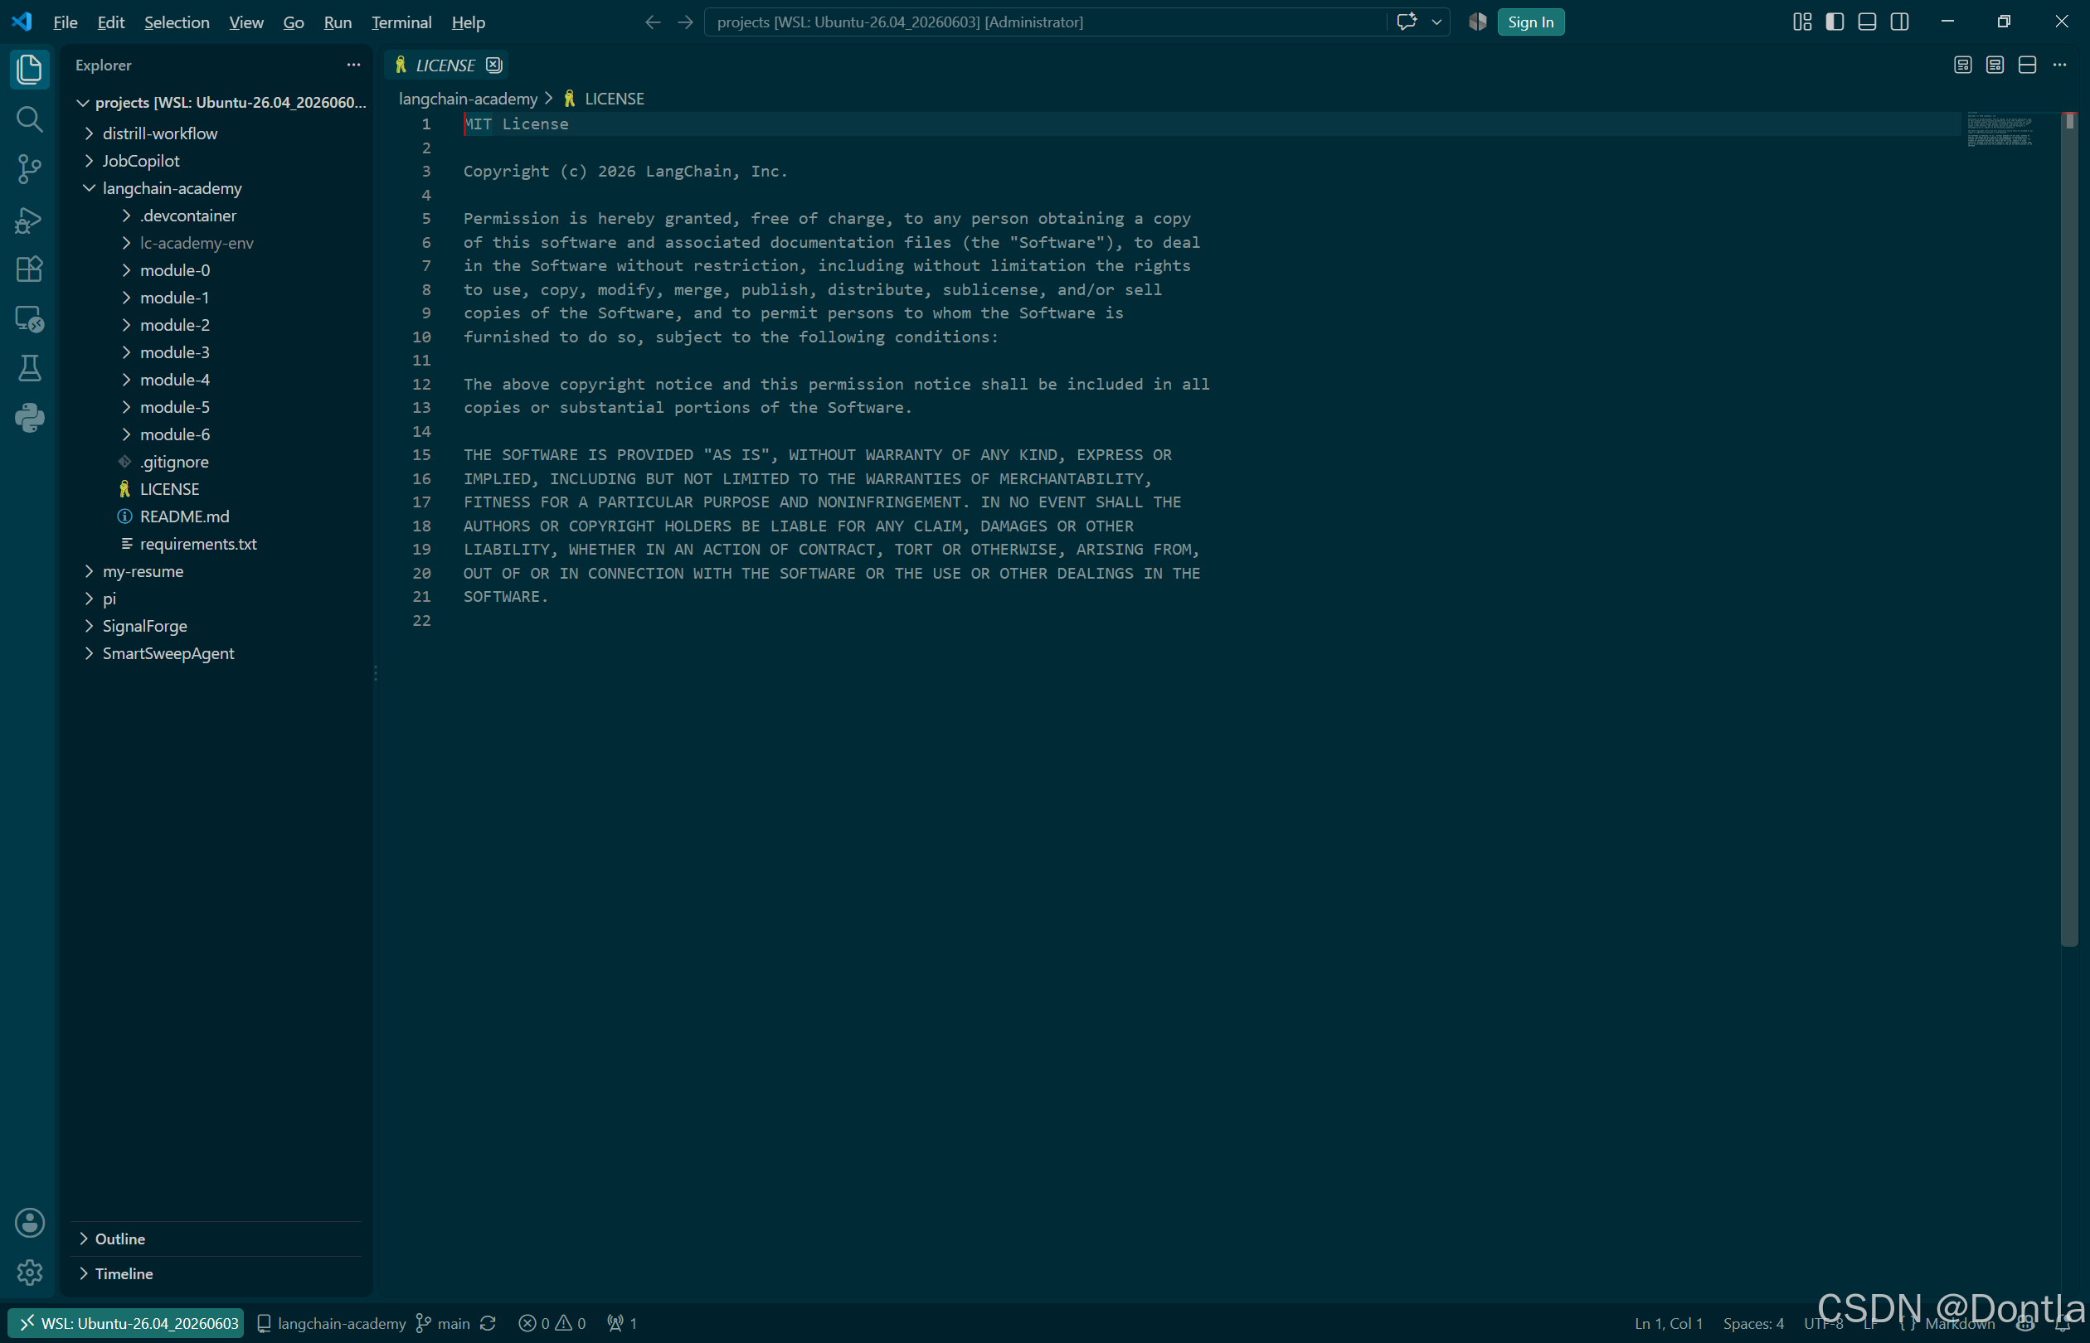Open the Copilot chat icon in the title bar
The image size is (2090, 1343).
click(1406, 22)
